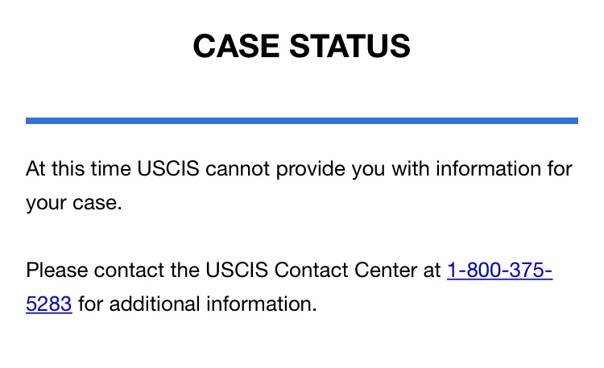Click the word "Please"
This screenshot has width=604, height=368.
pos(56,270)
